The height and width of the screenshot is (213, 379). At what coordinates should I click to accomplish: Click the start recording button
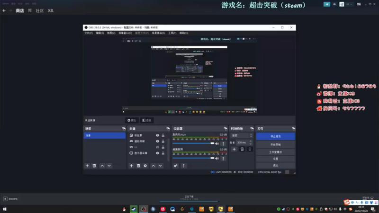point(276,145)
